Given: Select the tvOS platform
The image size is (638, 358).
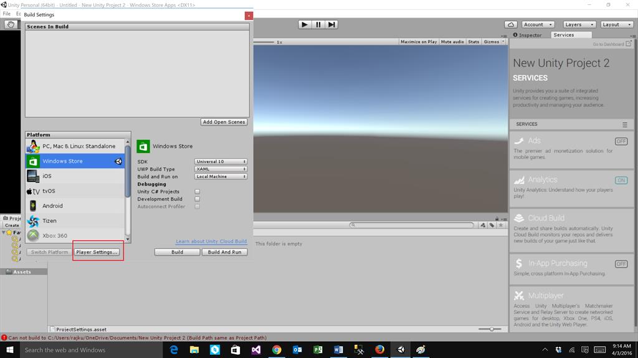Looking at the screenshot, I should (75, 191).
